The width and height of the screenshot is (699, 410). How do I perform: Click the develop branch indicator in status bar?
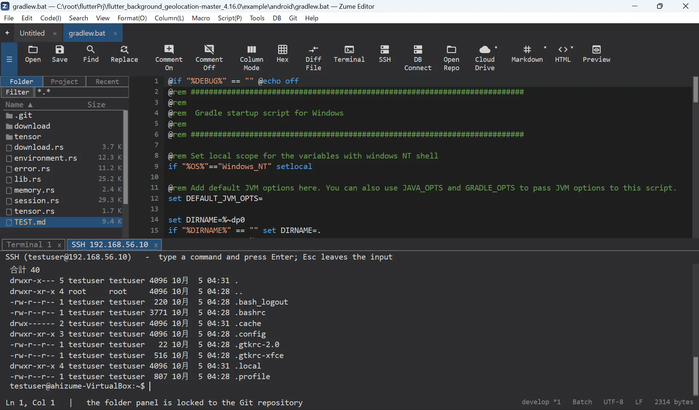pos(541,402)
